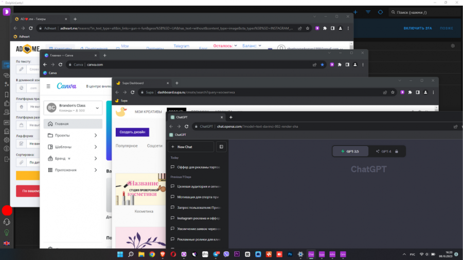463x260 pixels.
Task: Open the Viber taskbar icon
Action: (226, 254)
